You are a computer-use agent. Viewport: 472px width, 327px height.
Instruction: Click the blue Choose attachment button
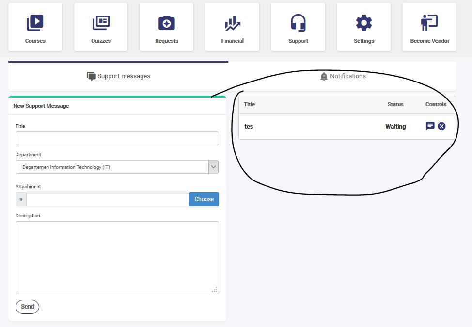[204, 199]
